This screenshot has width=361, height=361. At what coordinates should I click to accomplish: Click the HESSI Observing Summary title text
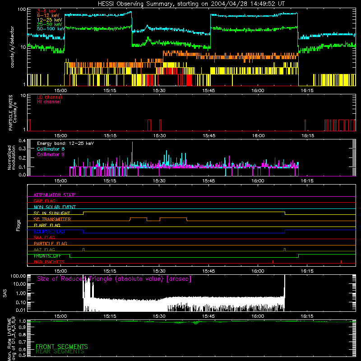pos(191,4)
